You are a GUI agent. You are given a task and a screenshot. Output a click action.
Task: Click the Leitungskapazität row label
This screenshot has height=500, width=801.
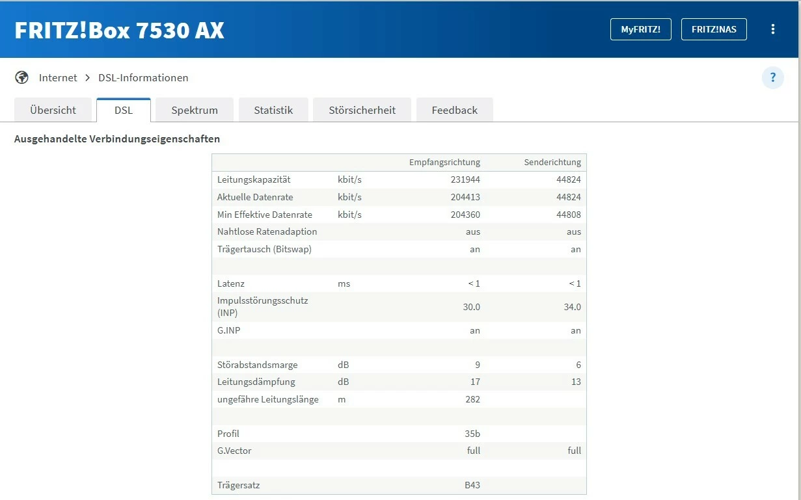tap(254, 179)
